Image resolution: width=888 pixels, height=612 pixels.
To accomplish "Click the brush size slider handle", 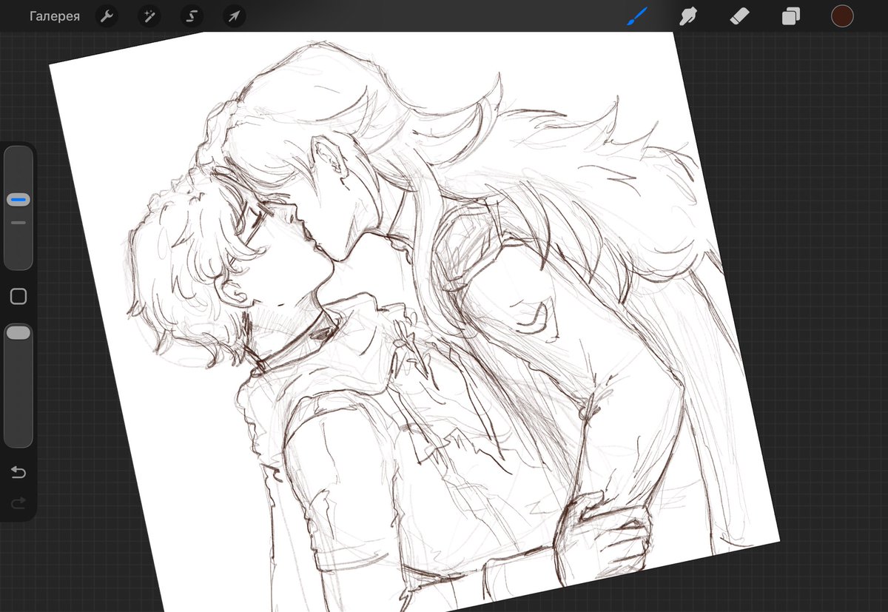I will tap(18, 200).
